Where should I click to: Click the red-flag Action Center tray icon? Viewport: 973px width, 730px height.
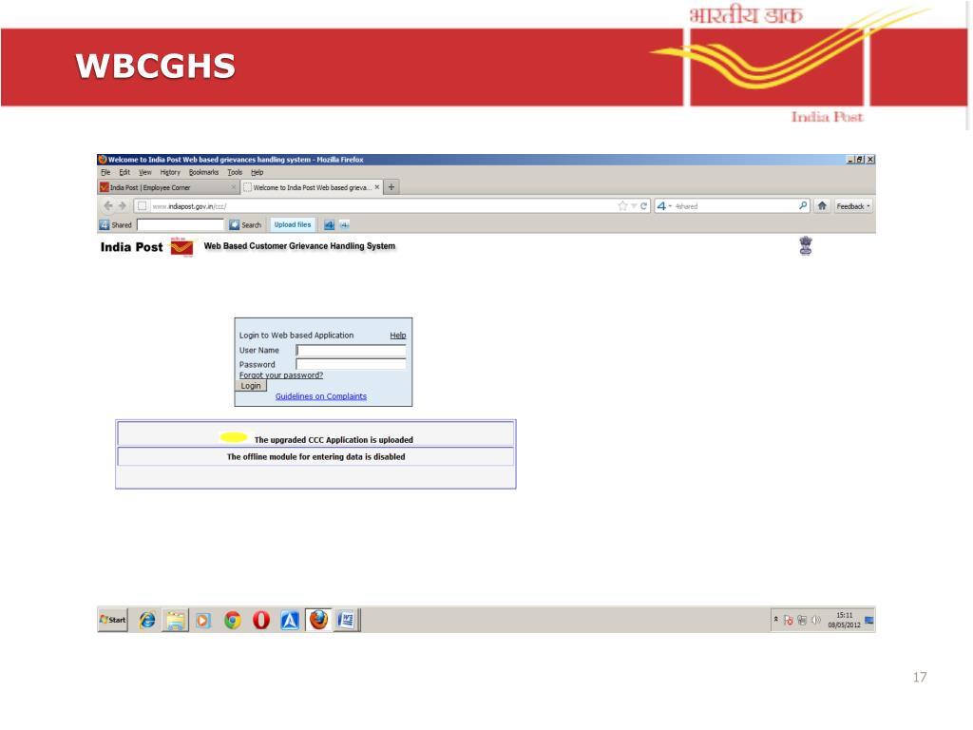(x=789, y=620)
